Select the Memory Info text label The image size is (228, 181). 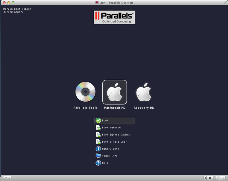[111, 149]
